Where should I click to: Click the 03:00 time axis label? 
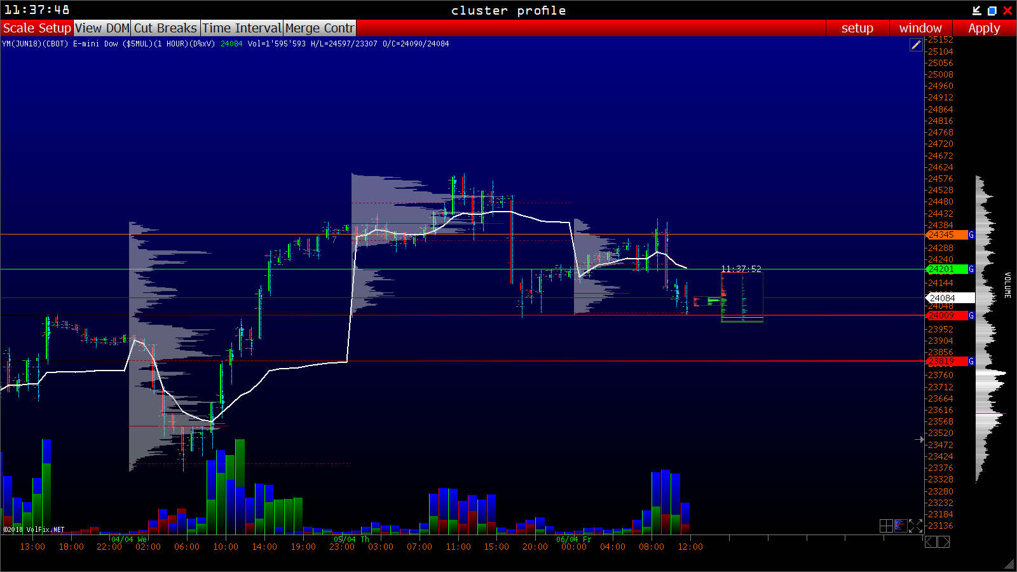[381, 547]
